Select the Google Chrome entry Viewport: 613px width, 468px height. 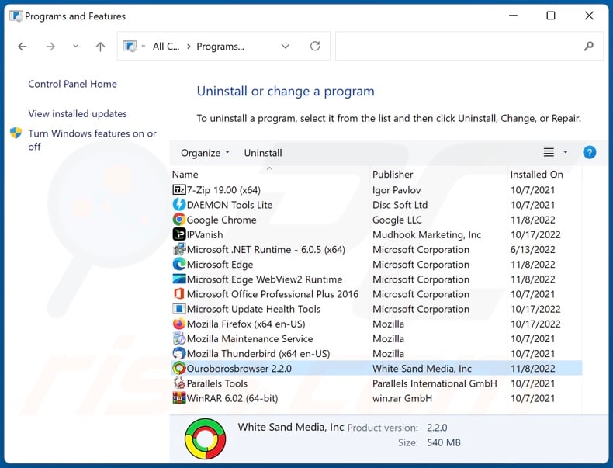pos(377,220)
